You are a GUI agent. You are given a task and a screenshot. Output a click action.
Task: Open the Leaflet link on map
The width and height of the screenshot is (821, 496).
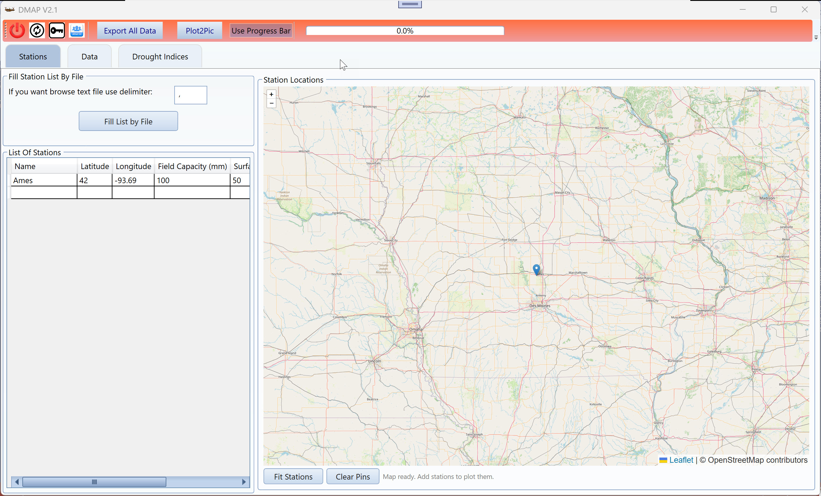click(x=681, y=460)
